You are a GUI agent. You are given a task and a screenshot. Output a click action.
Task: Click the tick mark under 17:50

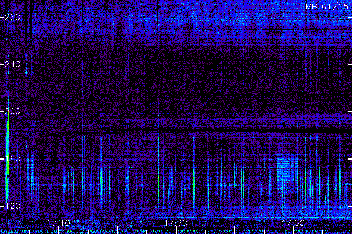293,230
